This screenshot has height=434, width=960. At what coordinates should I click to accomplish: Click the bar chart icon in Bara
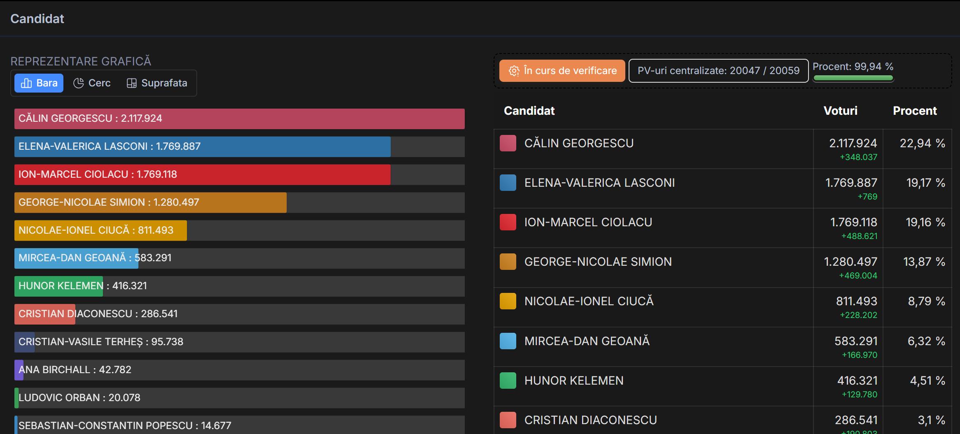(x=26, y=83)
